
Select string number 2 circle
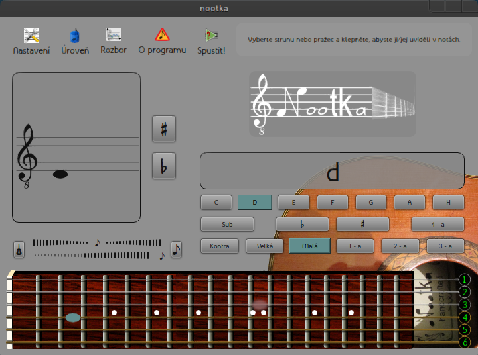click(465, 292)
